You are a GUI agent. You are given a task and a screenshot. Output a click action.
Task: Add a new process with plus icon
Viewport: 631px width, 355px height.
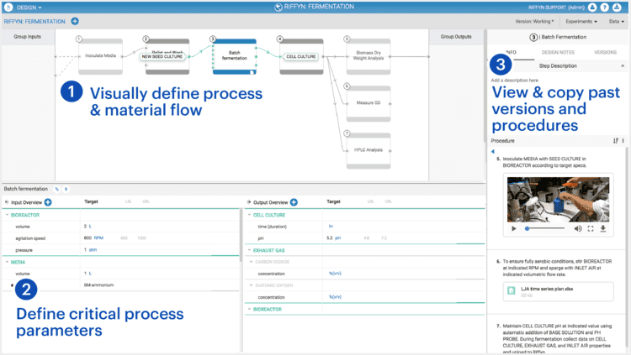pos(75,21)
